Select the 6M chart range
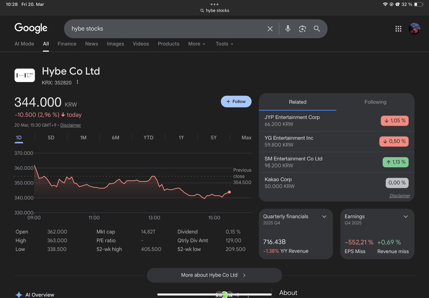 tap(115, 137)
